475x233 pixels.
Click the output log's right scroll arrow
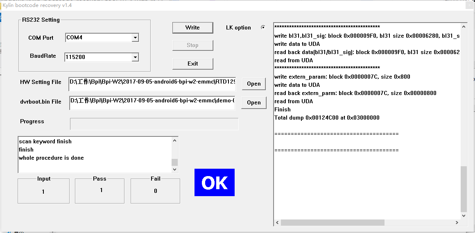(x=457, y=223)
